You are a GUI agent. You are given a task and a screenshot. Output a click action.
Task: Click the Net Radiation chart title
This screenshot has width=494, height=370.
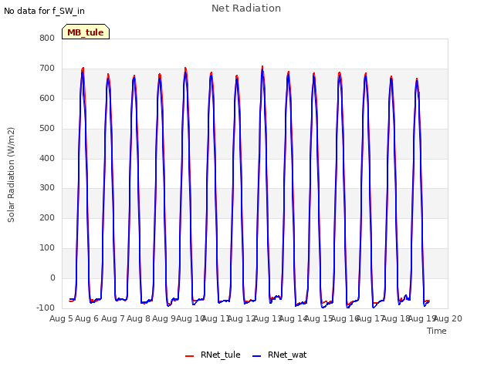point(246,8)
